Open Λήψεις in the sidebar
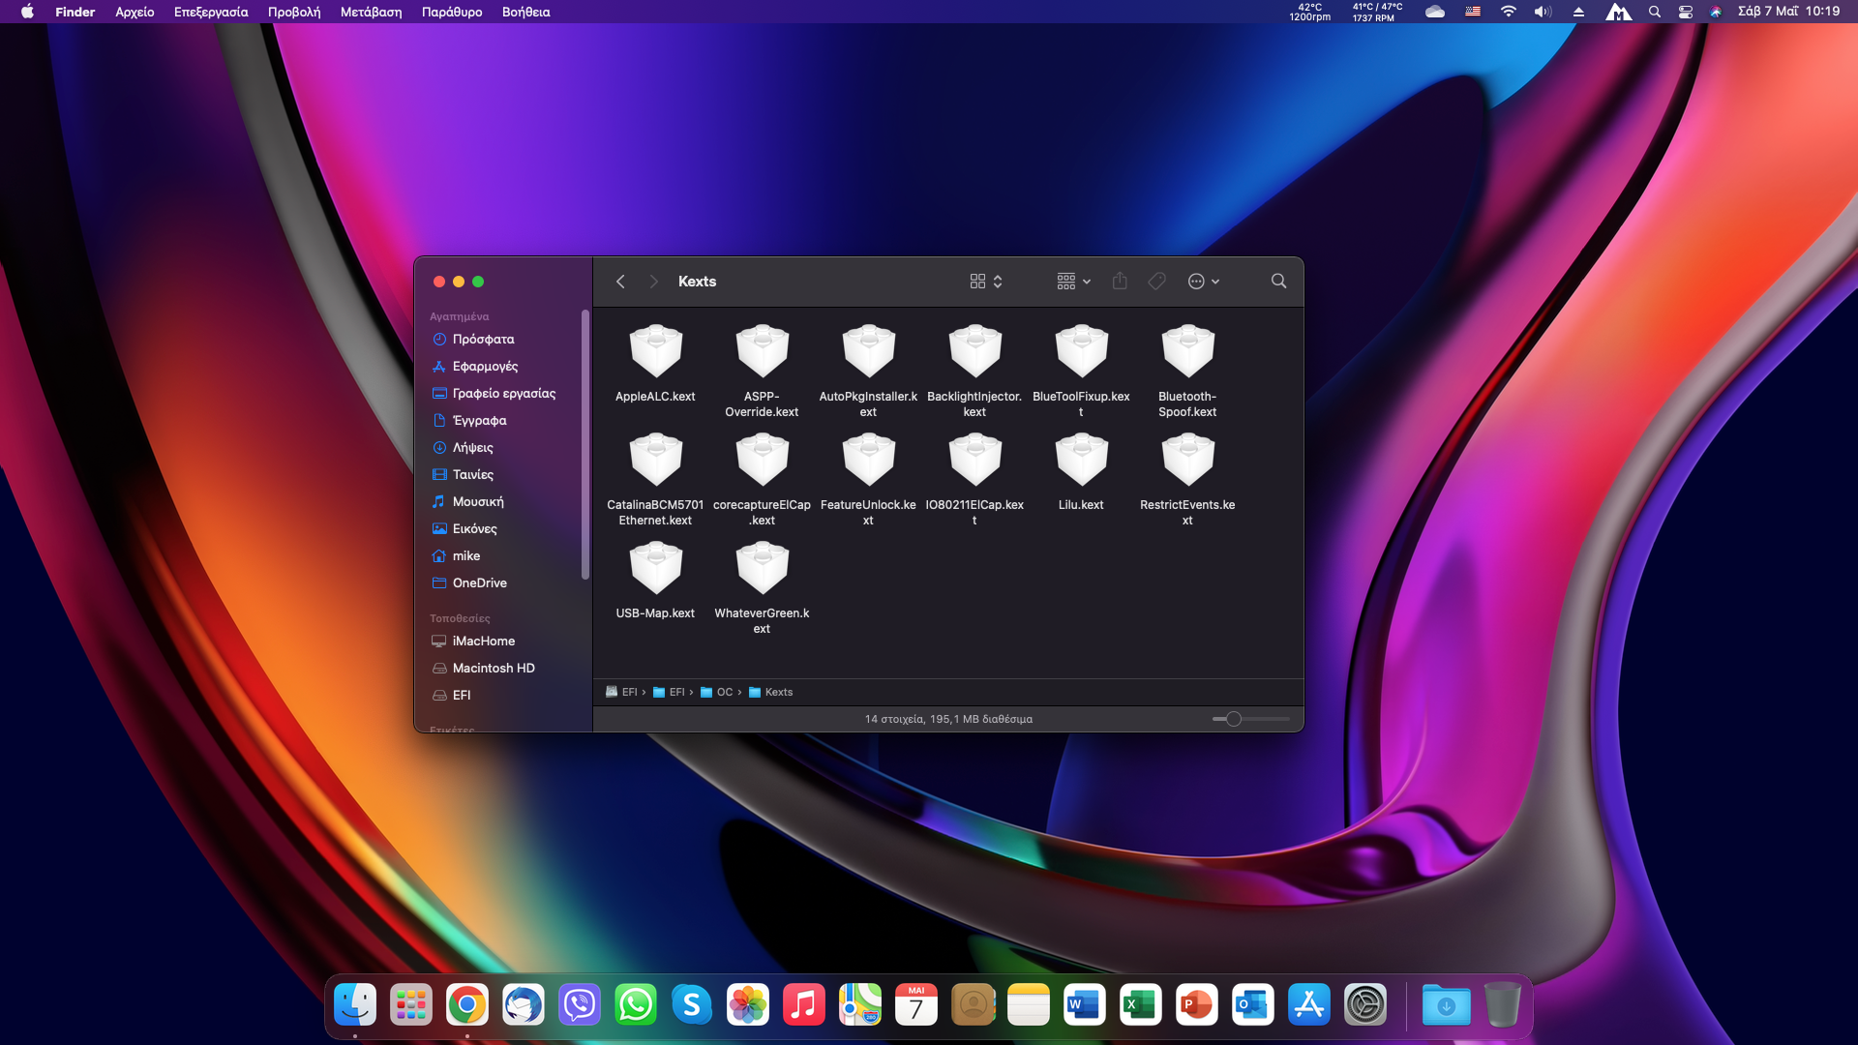This screenshot has width=1858, height=1045. click(x=472, y=448)
